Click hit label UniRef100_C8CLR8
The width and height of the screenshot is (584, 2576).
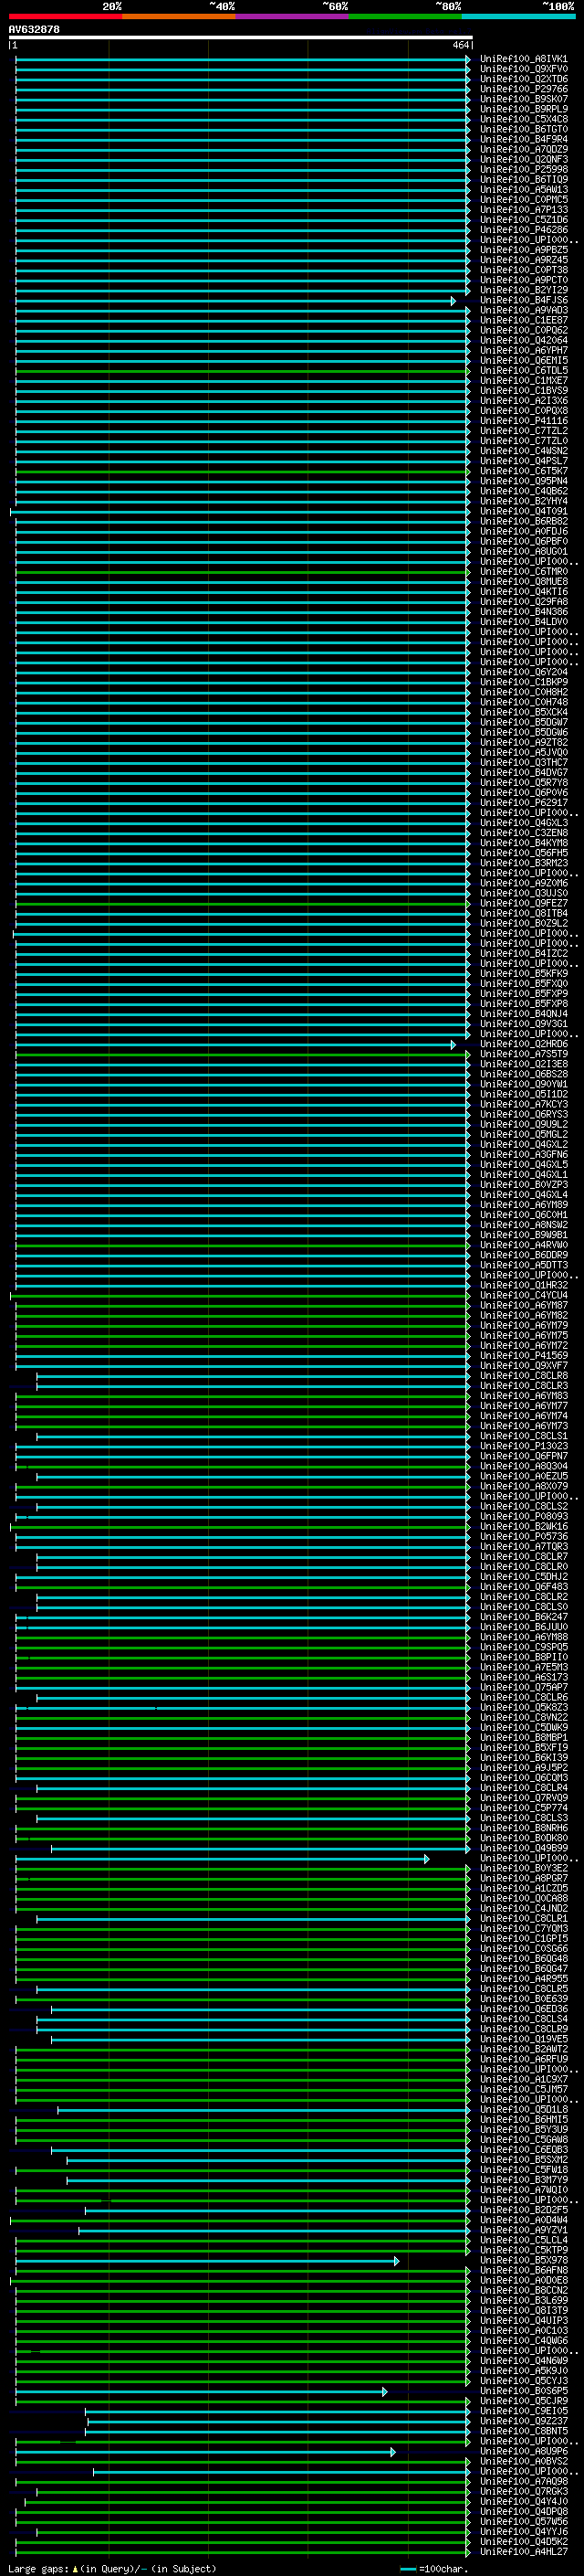pos(523,1375)
